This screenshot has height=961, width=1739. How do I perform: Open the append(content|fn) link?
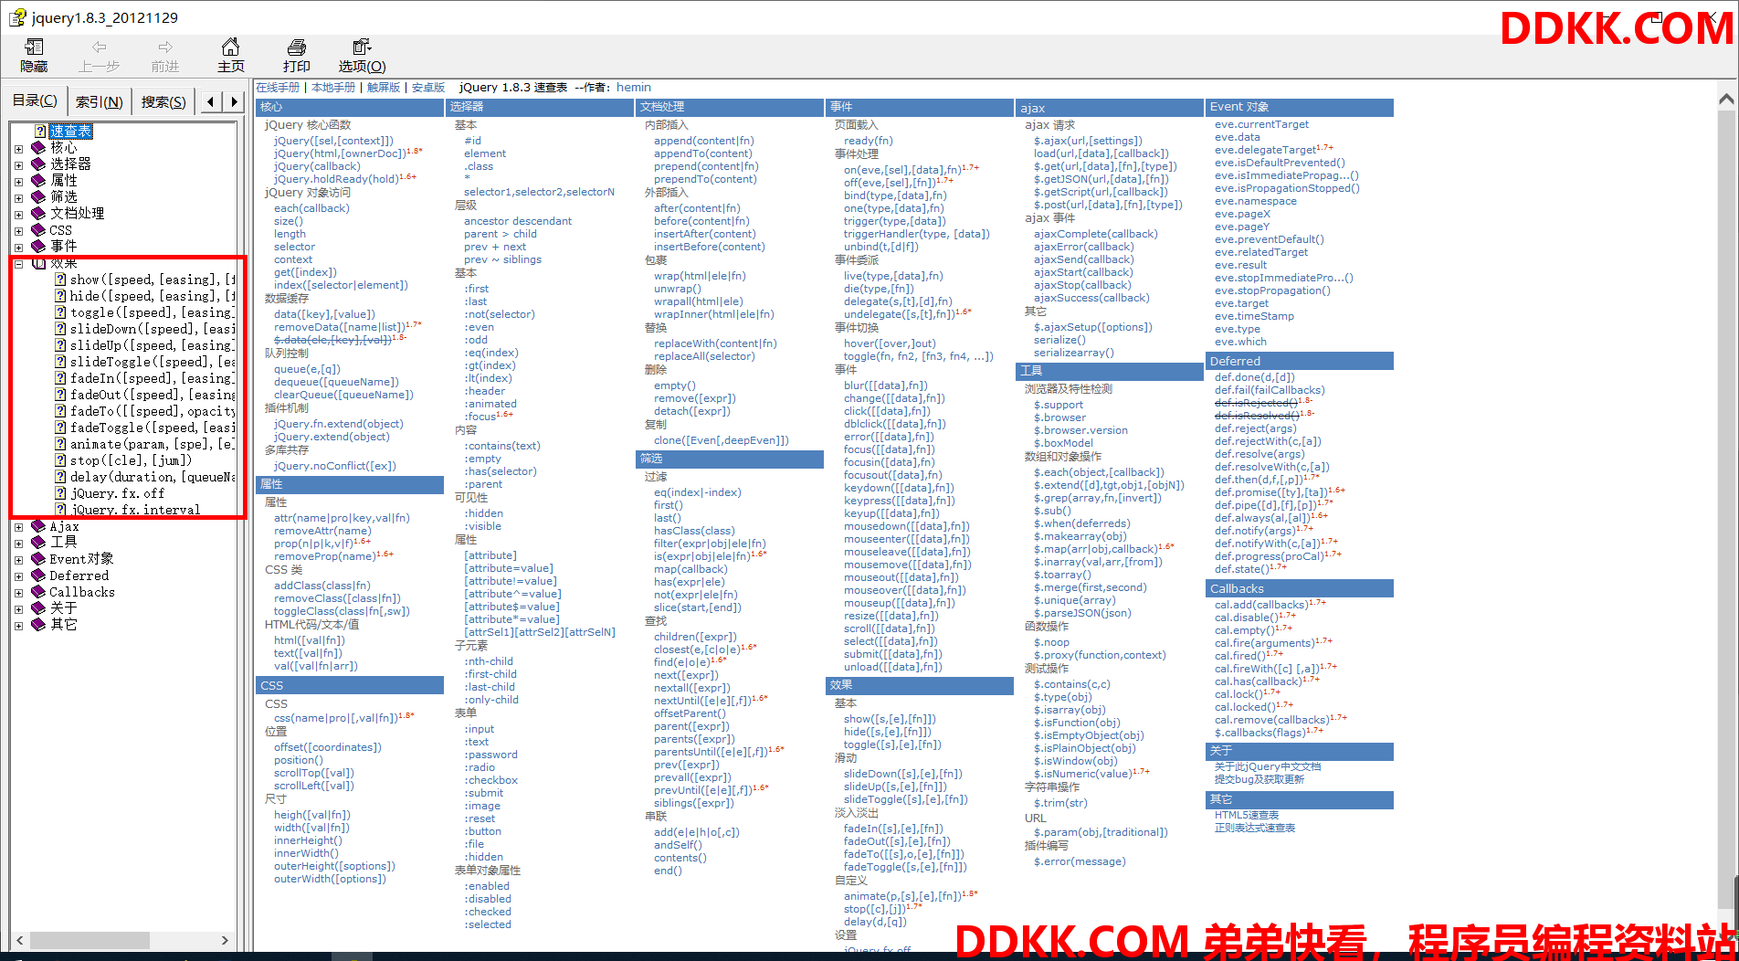703,141
